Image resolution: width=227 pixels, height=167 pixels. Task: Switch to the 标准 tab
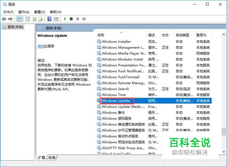point(52,157)
